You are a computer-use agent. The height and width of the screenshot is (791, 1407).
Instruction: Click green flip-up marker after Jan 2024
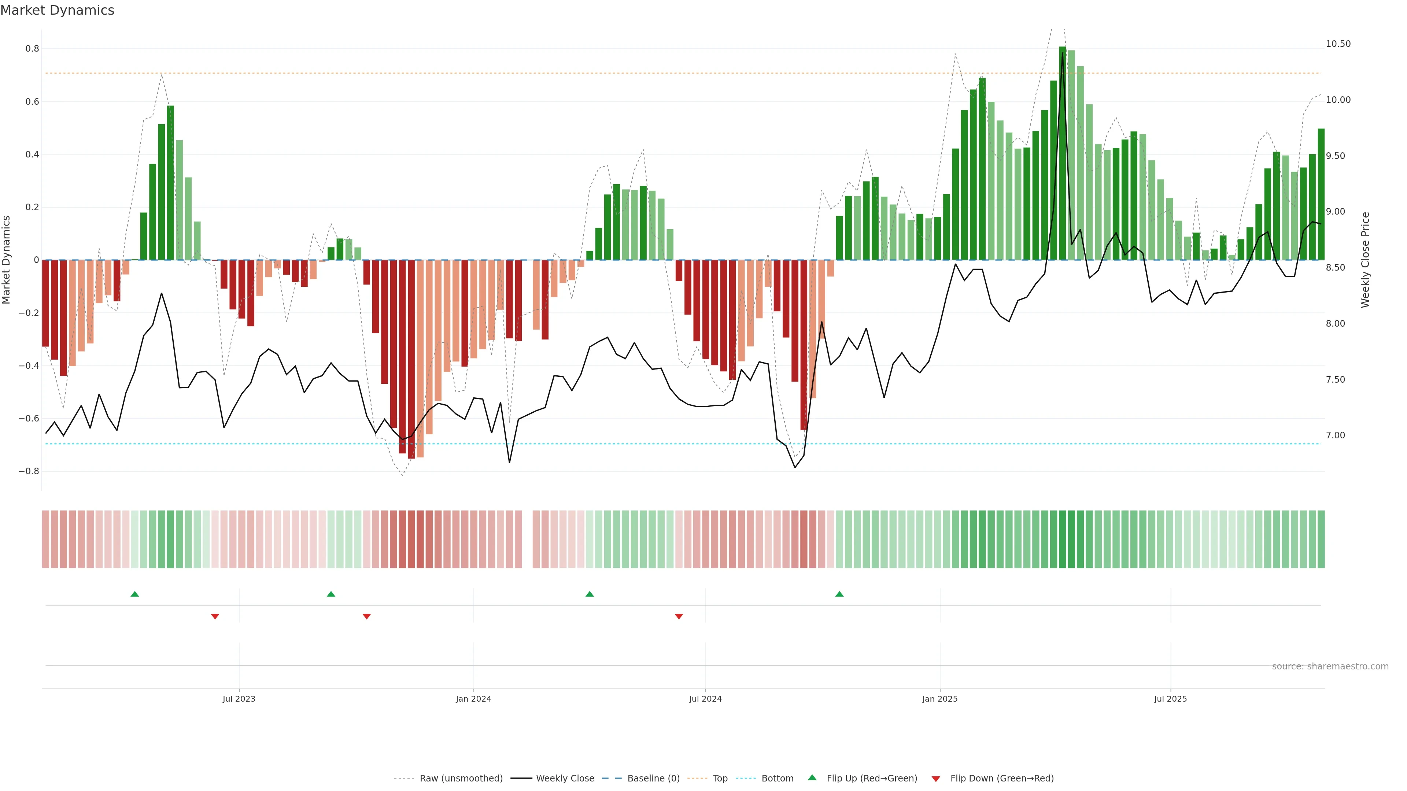point(589,594)
